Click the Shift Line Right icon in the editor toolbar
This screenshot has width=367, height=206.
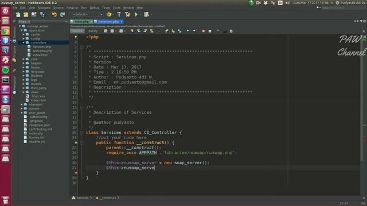(x=194, y=31)
